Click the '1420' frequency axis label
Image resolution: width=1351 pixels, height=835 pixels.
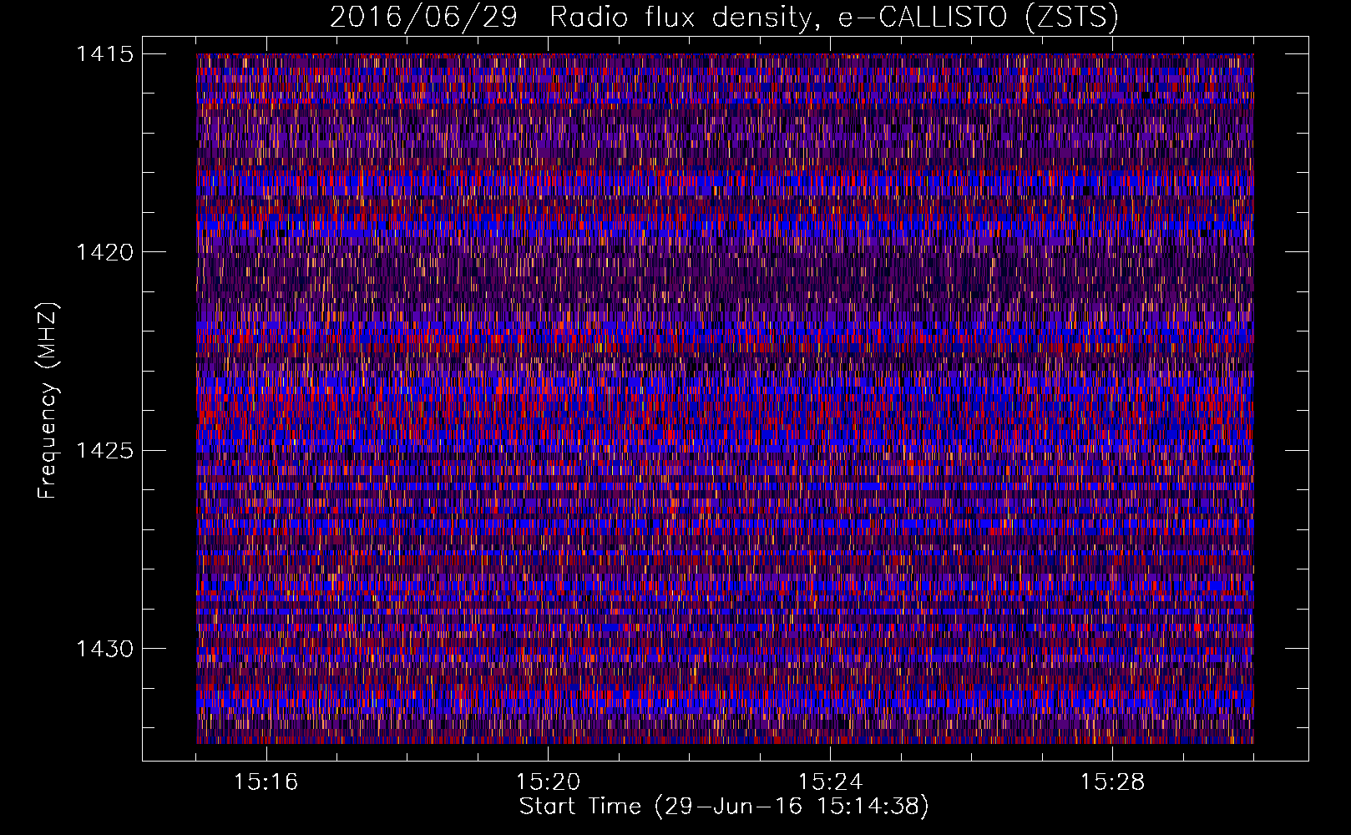pyautogui.click(x=104, y=252)
